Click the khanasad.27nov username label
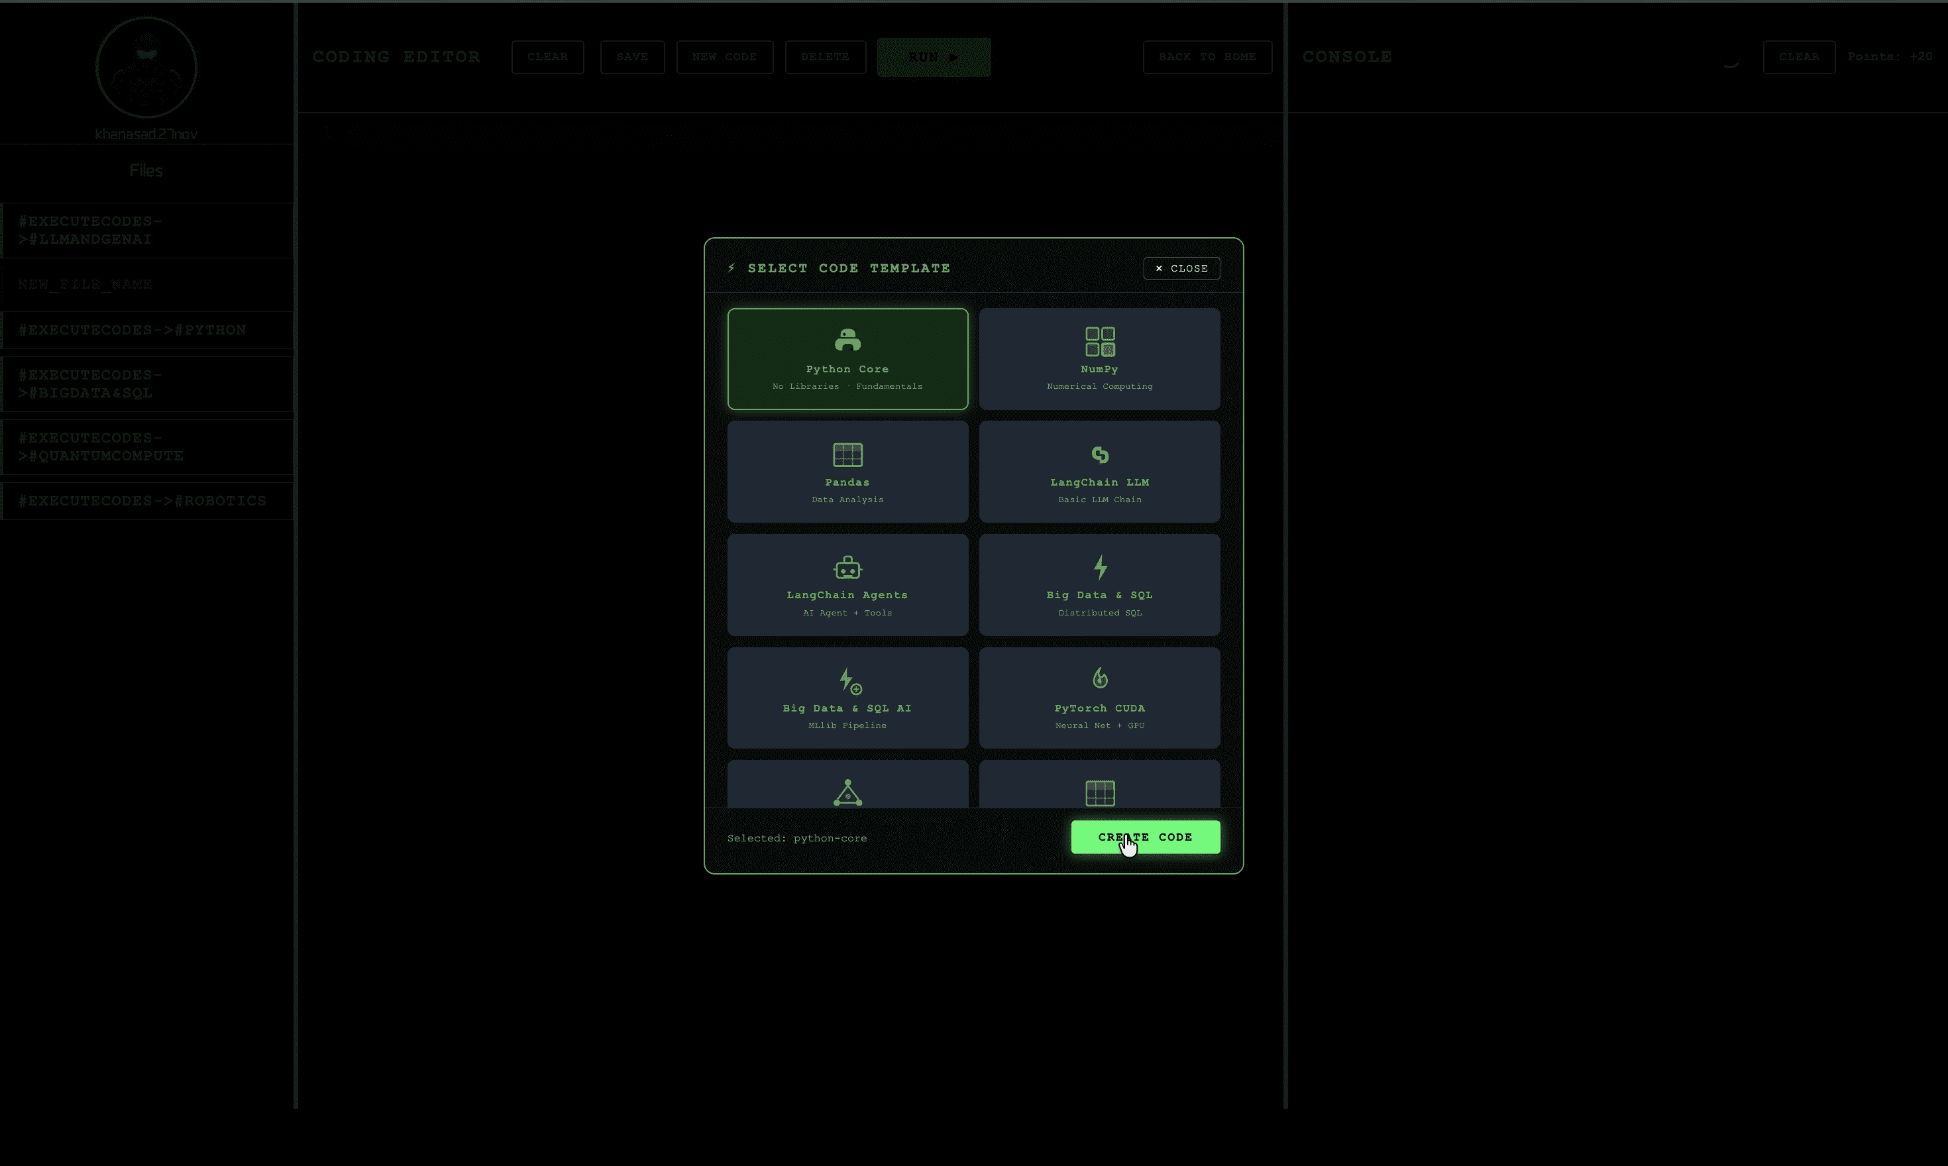1948x1166 pixels. (x=146, y=134)
